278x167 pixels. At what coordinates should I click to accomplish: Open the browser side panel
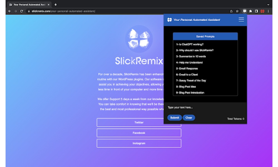(256, 11)
